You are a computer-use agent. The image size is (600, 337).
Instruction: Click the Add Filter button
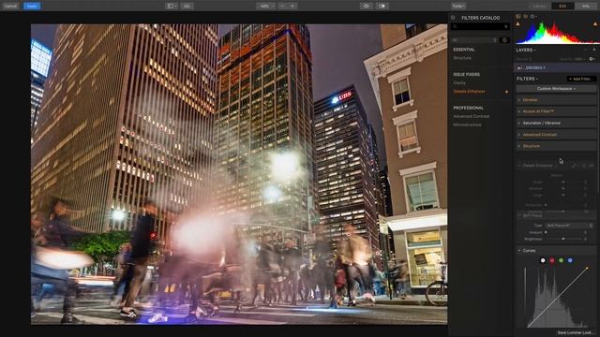click(x=581, y=79)
